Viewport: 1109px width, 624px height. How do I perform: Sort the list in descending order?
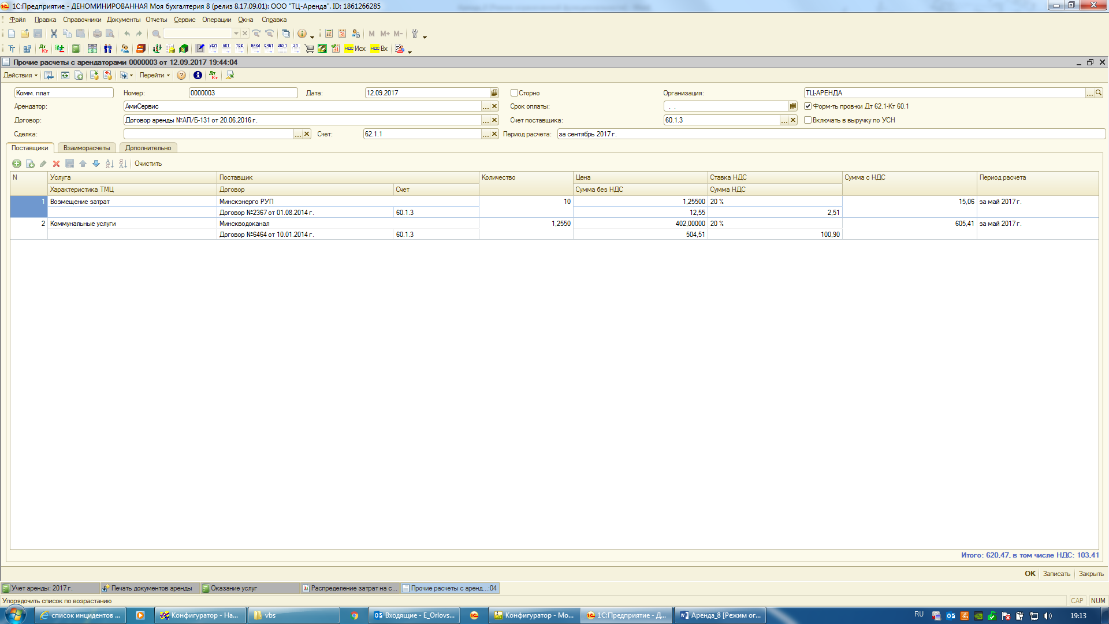123,164
